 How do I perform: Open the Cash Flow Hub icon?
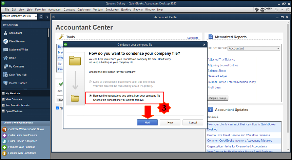pyautogui.click(x=5, y=75)
